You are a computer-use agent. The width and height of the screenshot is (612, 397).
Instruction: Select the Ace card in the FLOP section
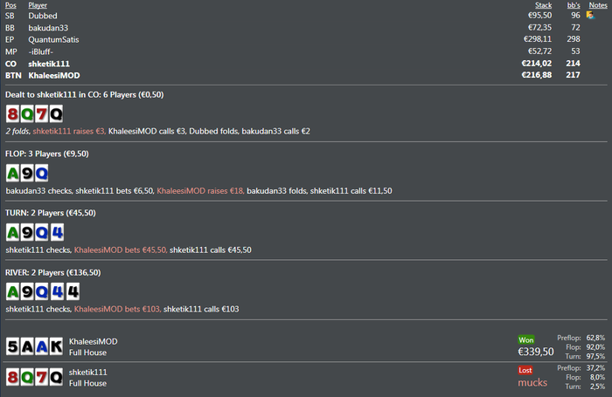pyautogui.click(x=13, y=174)
